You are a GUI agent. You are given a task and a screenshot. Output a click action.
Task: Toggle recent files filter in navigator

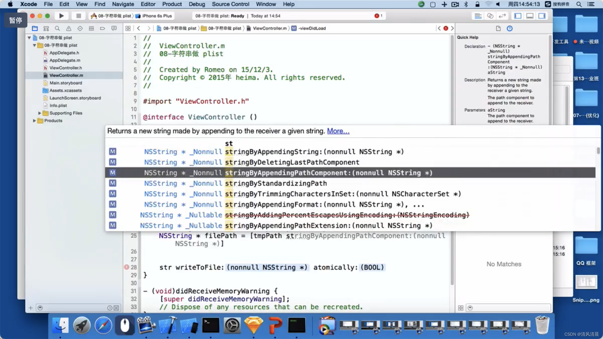pos(110,308)
